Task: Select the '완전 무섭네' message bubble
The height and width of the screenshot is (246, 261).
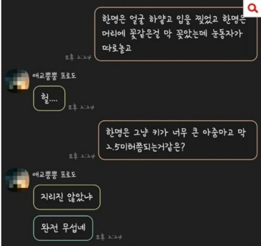Action: 63,228
